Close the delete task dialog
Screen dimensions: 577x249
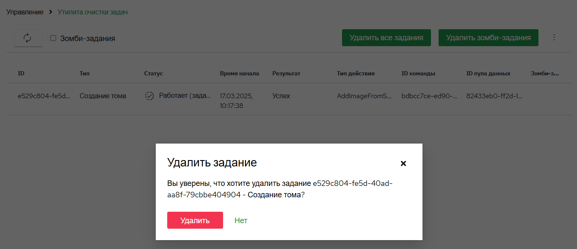403,163
